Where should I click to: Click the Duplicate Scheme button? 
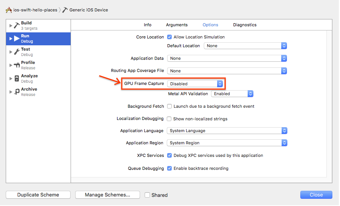[x=38, y=195]
